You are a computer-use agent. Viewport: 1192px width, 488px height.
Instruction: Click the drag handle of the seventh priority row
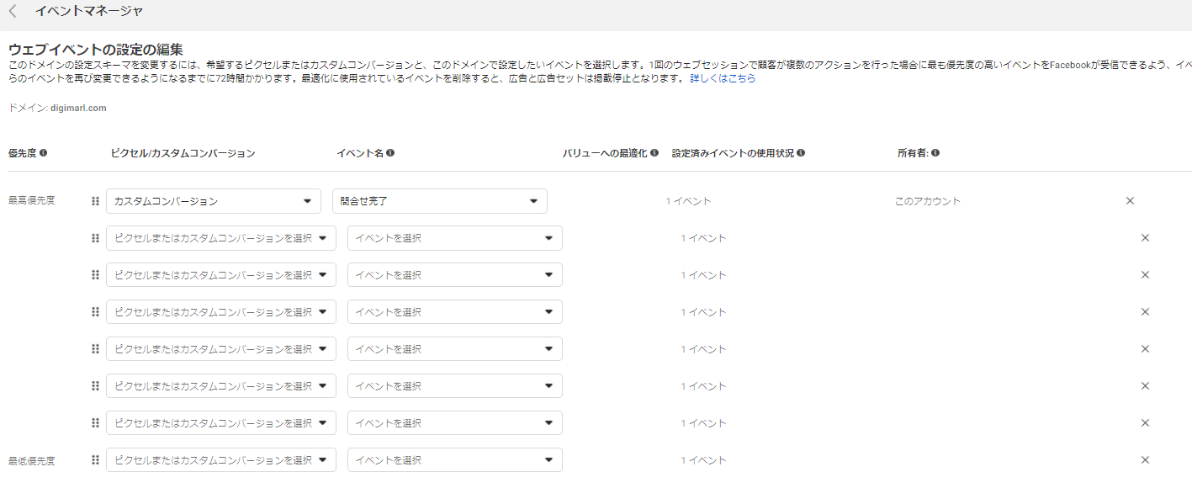[95, 423]
